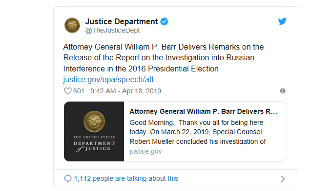Click the tweet info circle icon
Image resolution: width=332 pixels, height=191 pixels.
pos(283,91)
